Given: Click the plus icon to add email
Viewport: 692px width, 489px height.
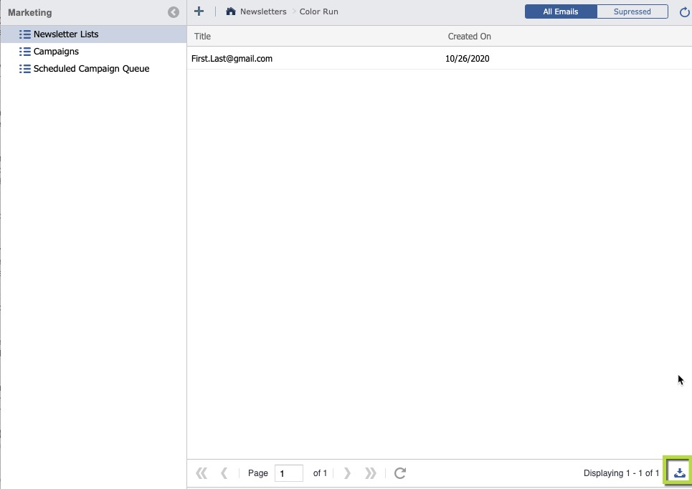Looking at the screenshot, I should point(199,11).
